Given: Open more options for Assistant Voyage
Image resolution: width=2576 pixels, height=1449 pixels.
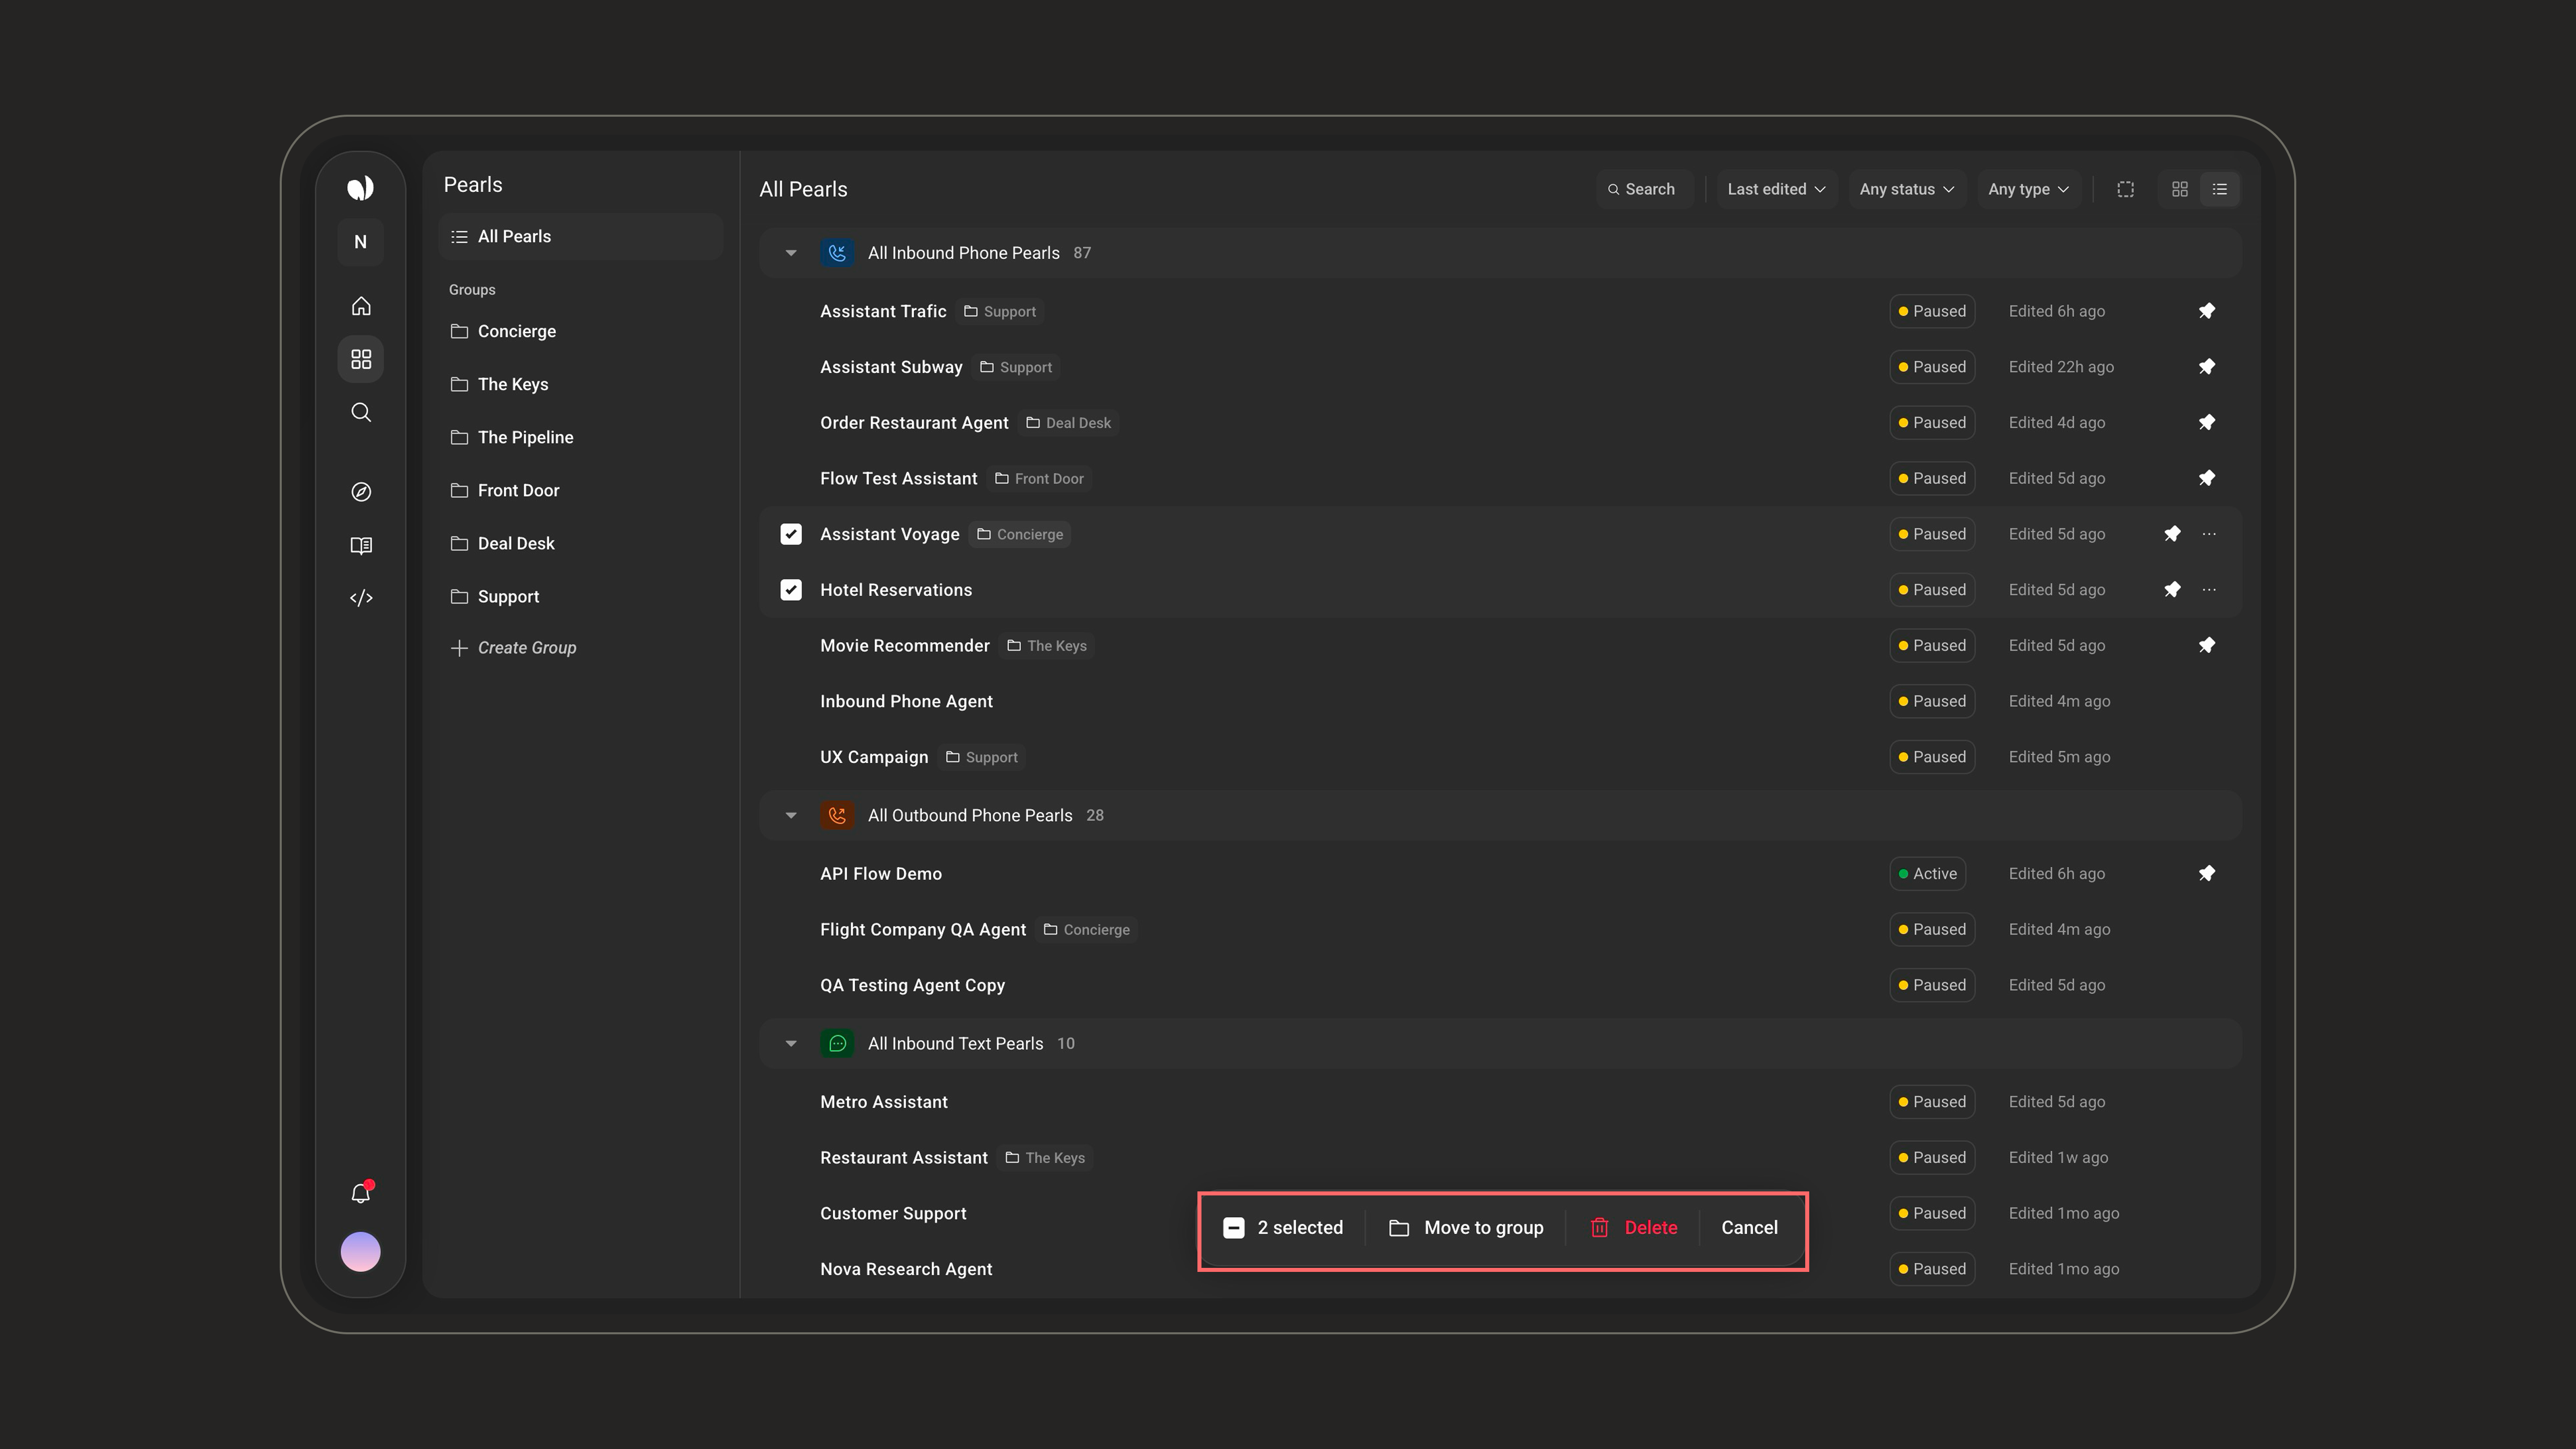Looking at the screenshot, I should 2209,534.
